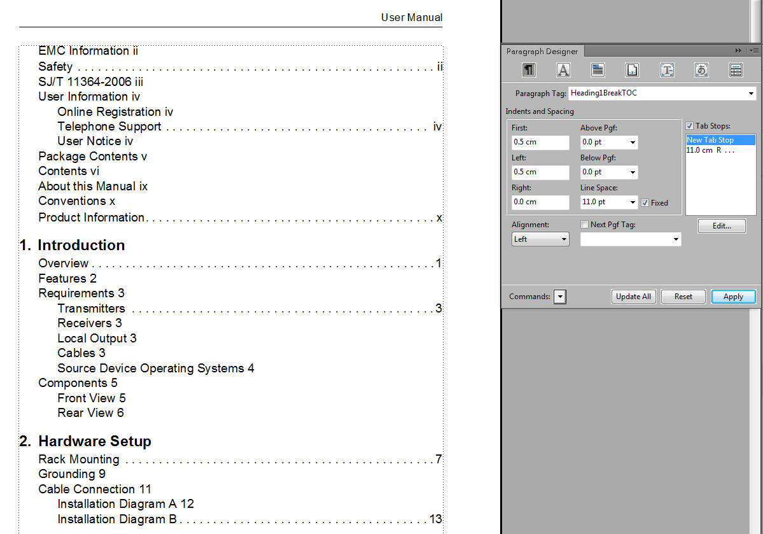Select the Asian text properties icon
The width and height of the screenshot is (763, 534).
(701, 70)
